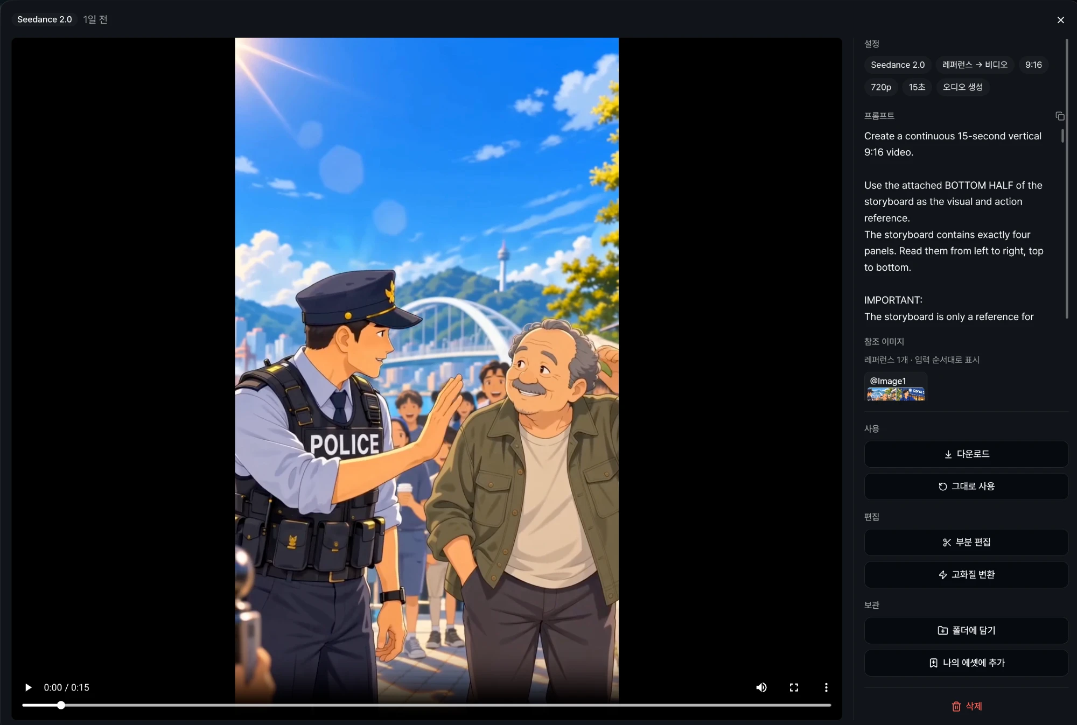Open video more options menu

[x=826, y=687]
